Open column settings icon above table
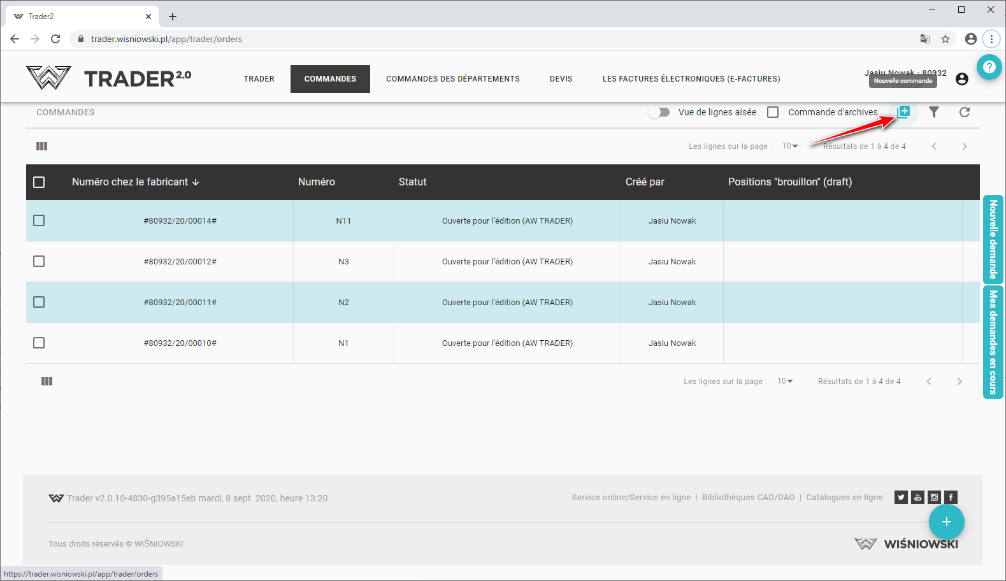 [42, 147]
